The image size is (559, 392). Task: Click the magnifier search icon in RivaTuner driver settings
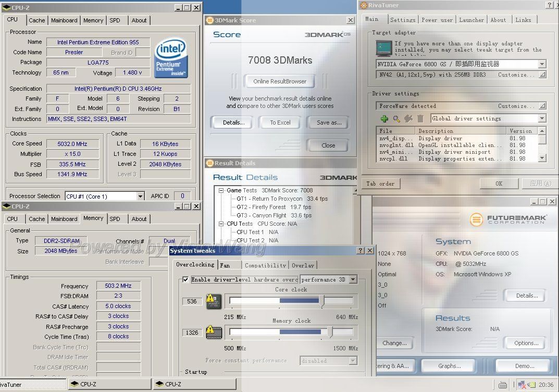[x=396, y=119]
